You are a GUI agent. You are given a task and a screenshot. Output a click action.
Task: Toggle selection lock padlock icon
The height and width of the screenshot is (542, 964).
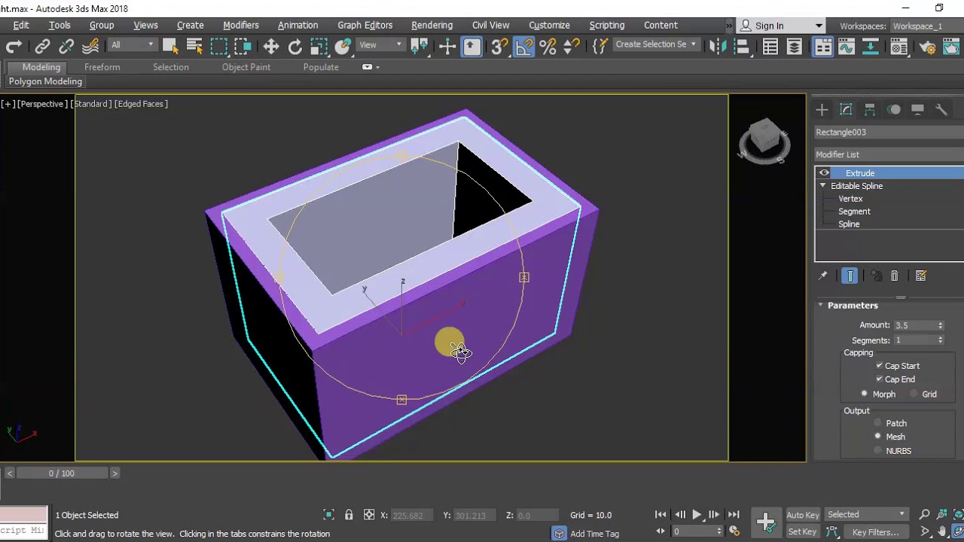[349, 515]
